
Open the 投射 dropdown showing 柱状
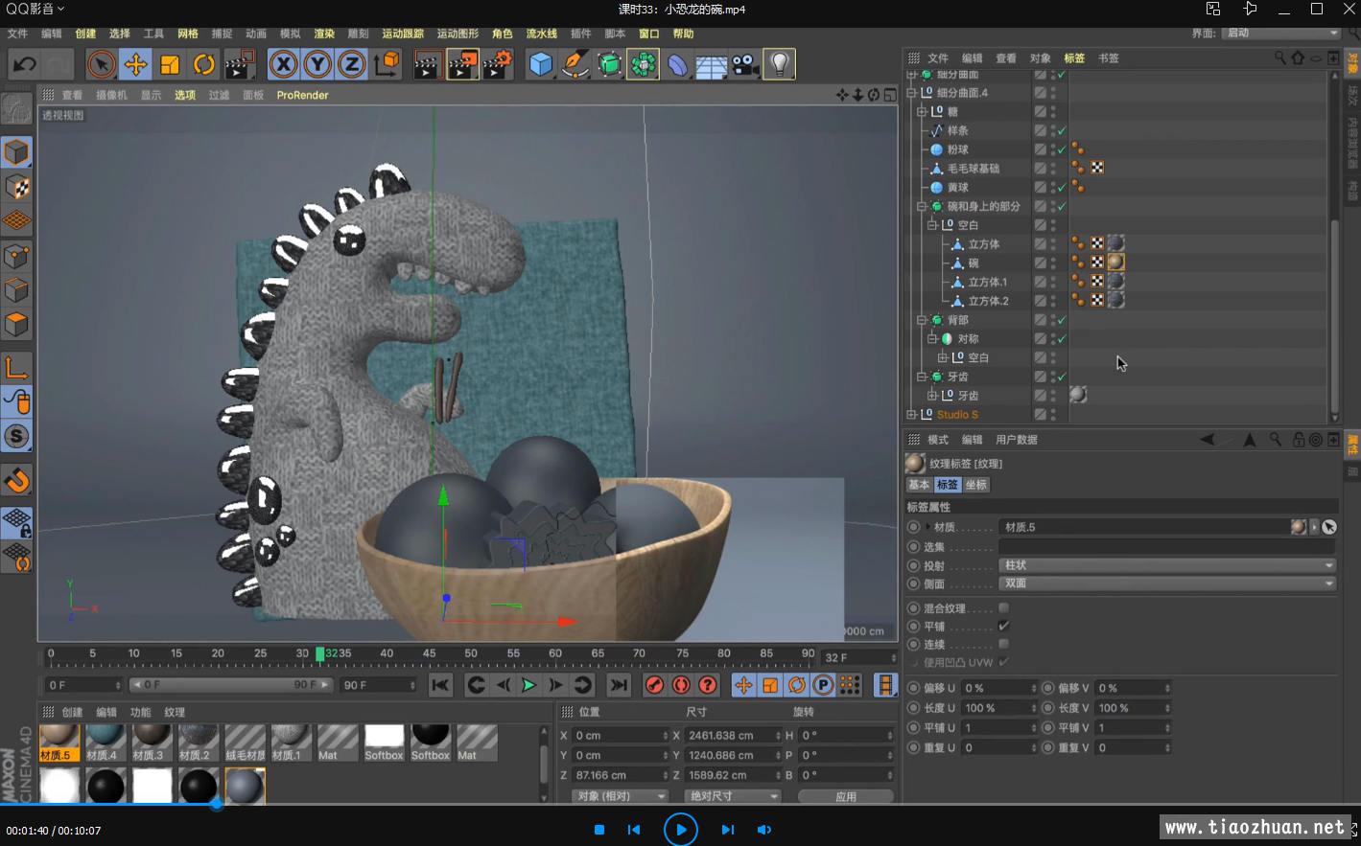[x=1167, y=565]
